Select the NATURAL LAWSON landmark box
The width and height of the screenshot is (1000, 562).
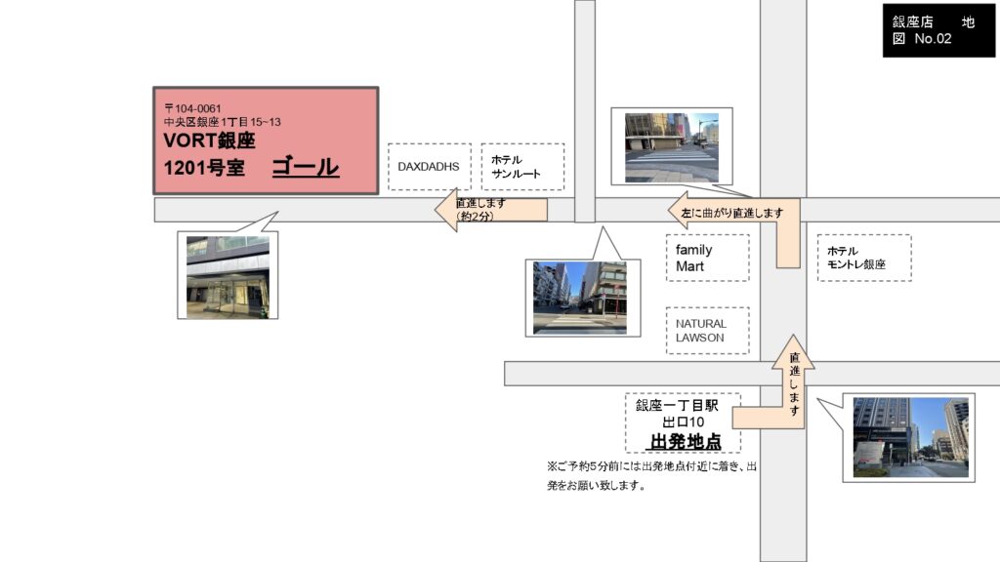tap(707, 331)
